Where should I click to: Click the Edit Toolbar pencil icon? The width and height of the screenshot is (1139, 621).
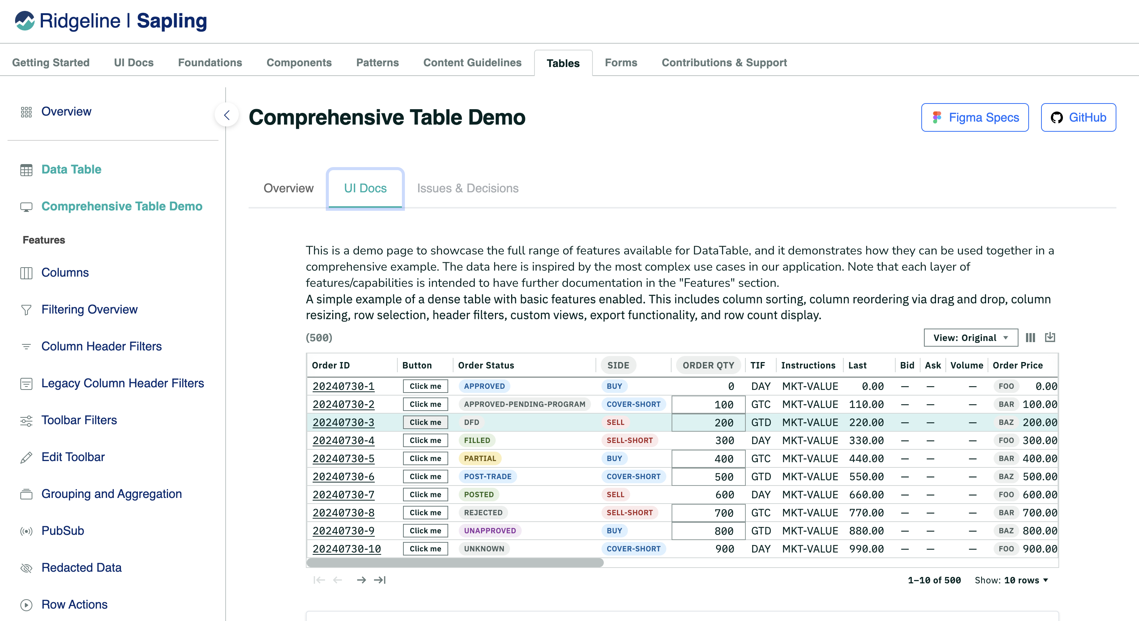pyautogui.click(x=26, y=457)
